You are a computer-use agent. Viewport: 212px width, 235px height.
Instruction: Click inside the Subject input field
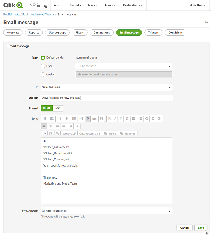pos(106,98)
